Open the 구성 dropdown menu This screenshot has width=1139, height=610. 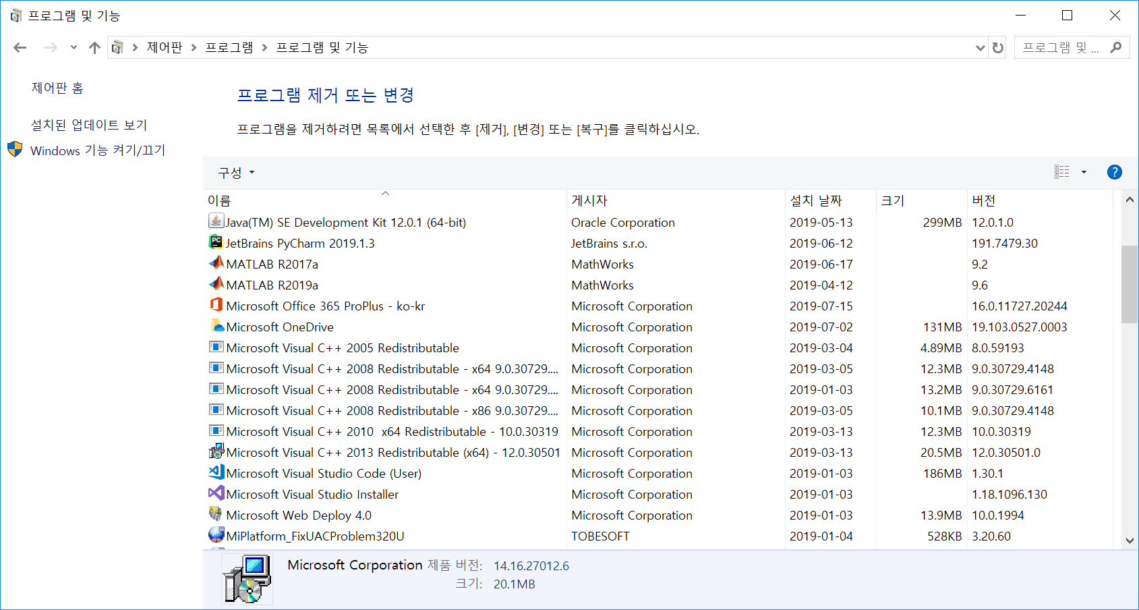tap(236, 173)
